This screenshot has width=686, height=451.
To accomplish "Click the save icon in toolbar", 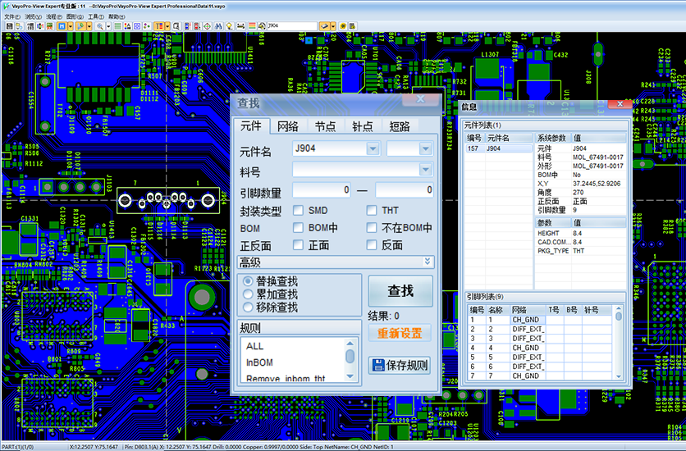I will (8, 26).
